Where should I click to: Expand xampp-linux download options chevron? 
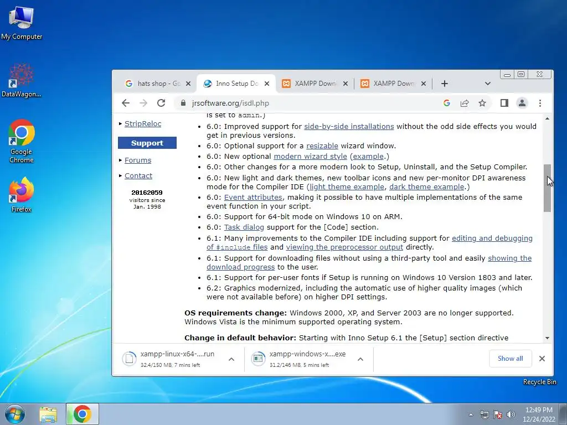click(x=231, y=359)
